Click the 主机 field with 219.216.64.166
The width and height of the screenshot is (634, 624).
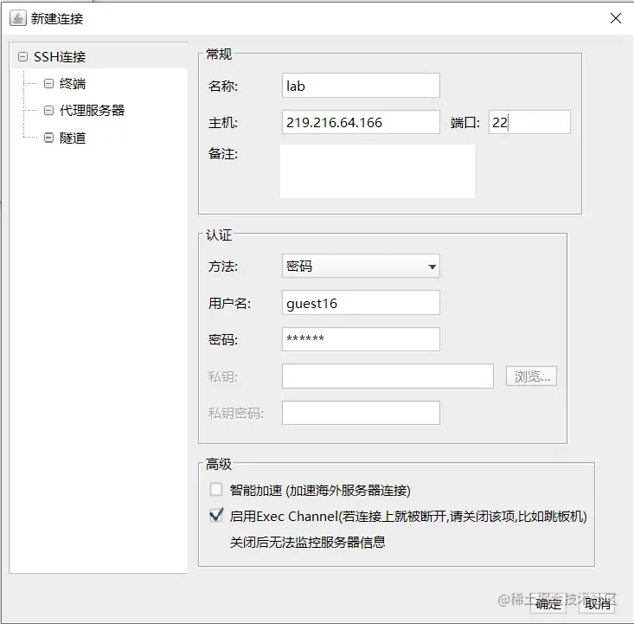[361, 122]
